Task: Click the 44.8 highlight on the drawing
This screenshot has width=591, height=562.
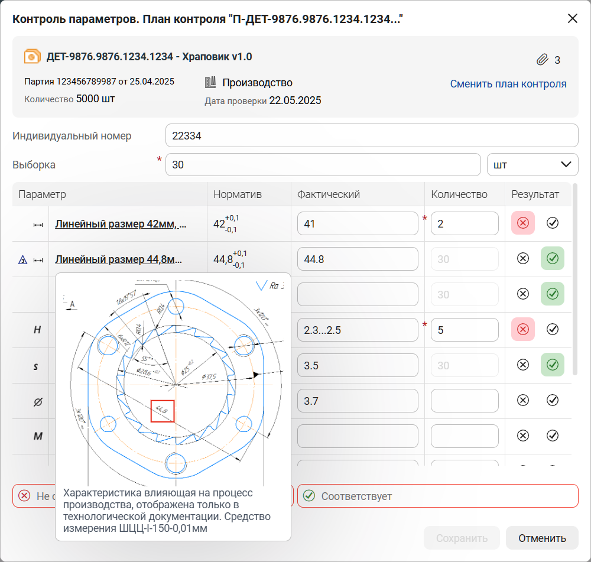Action: coord(162,410)
